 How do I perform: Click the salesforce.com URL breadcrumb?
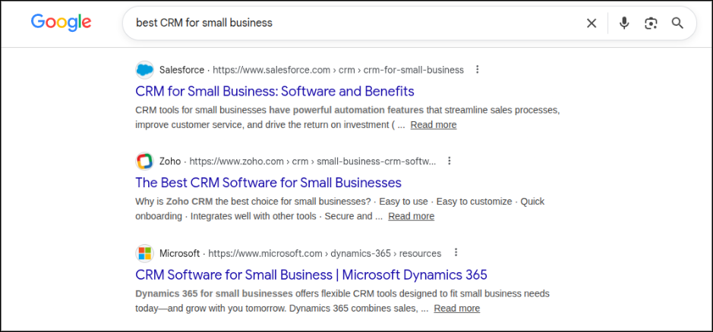pos(338,70)
